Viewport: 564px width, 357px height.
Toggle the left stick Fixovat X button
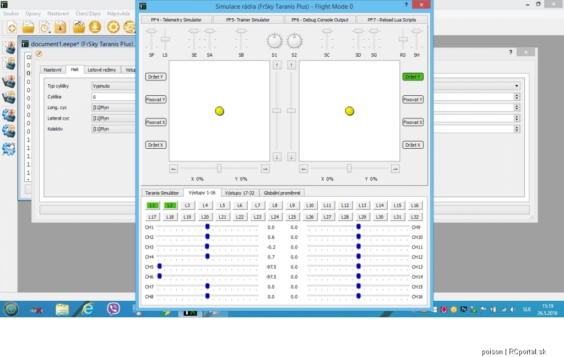pyautogui.click(x=156, y=122)
